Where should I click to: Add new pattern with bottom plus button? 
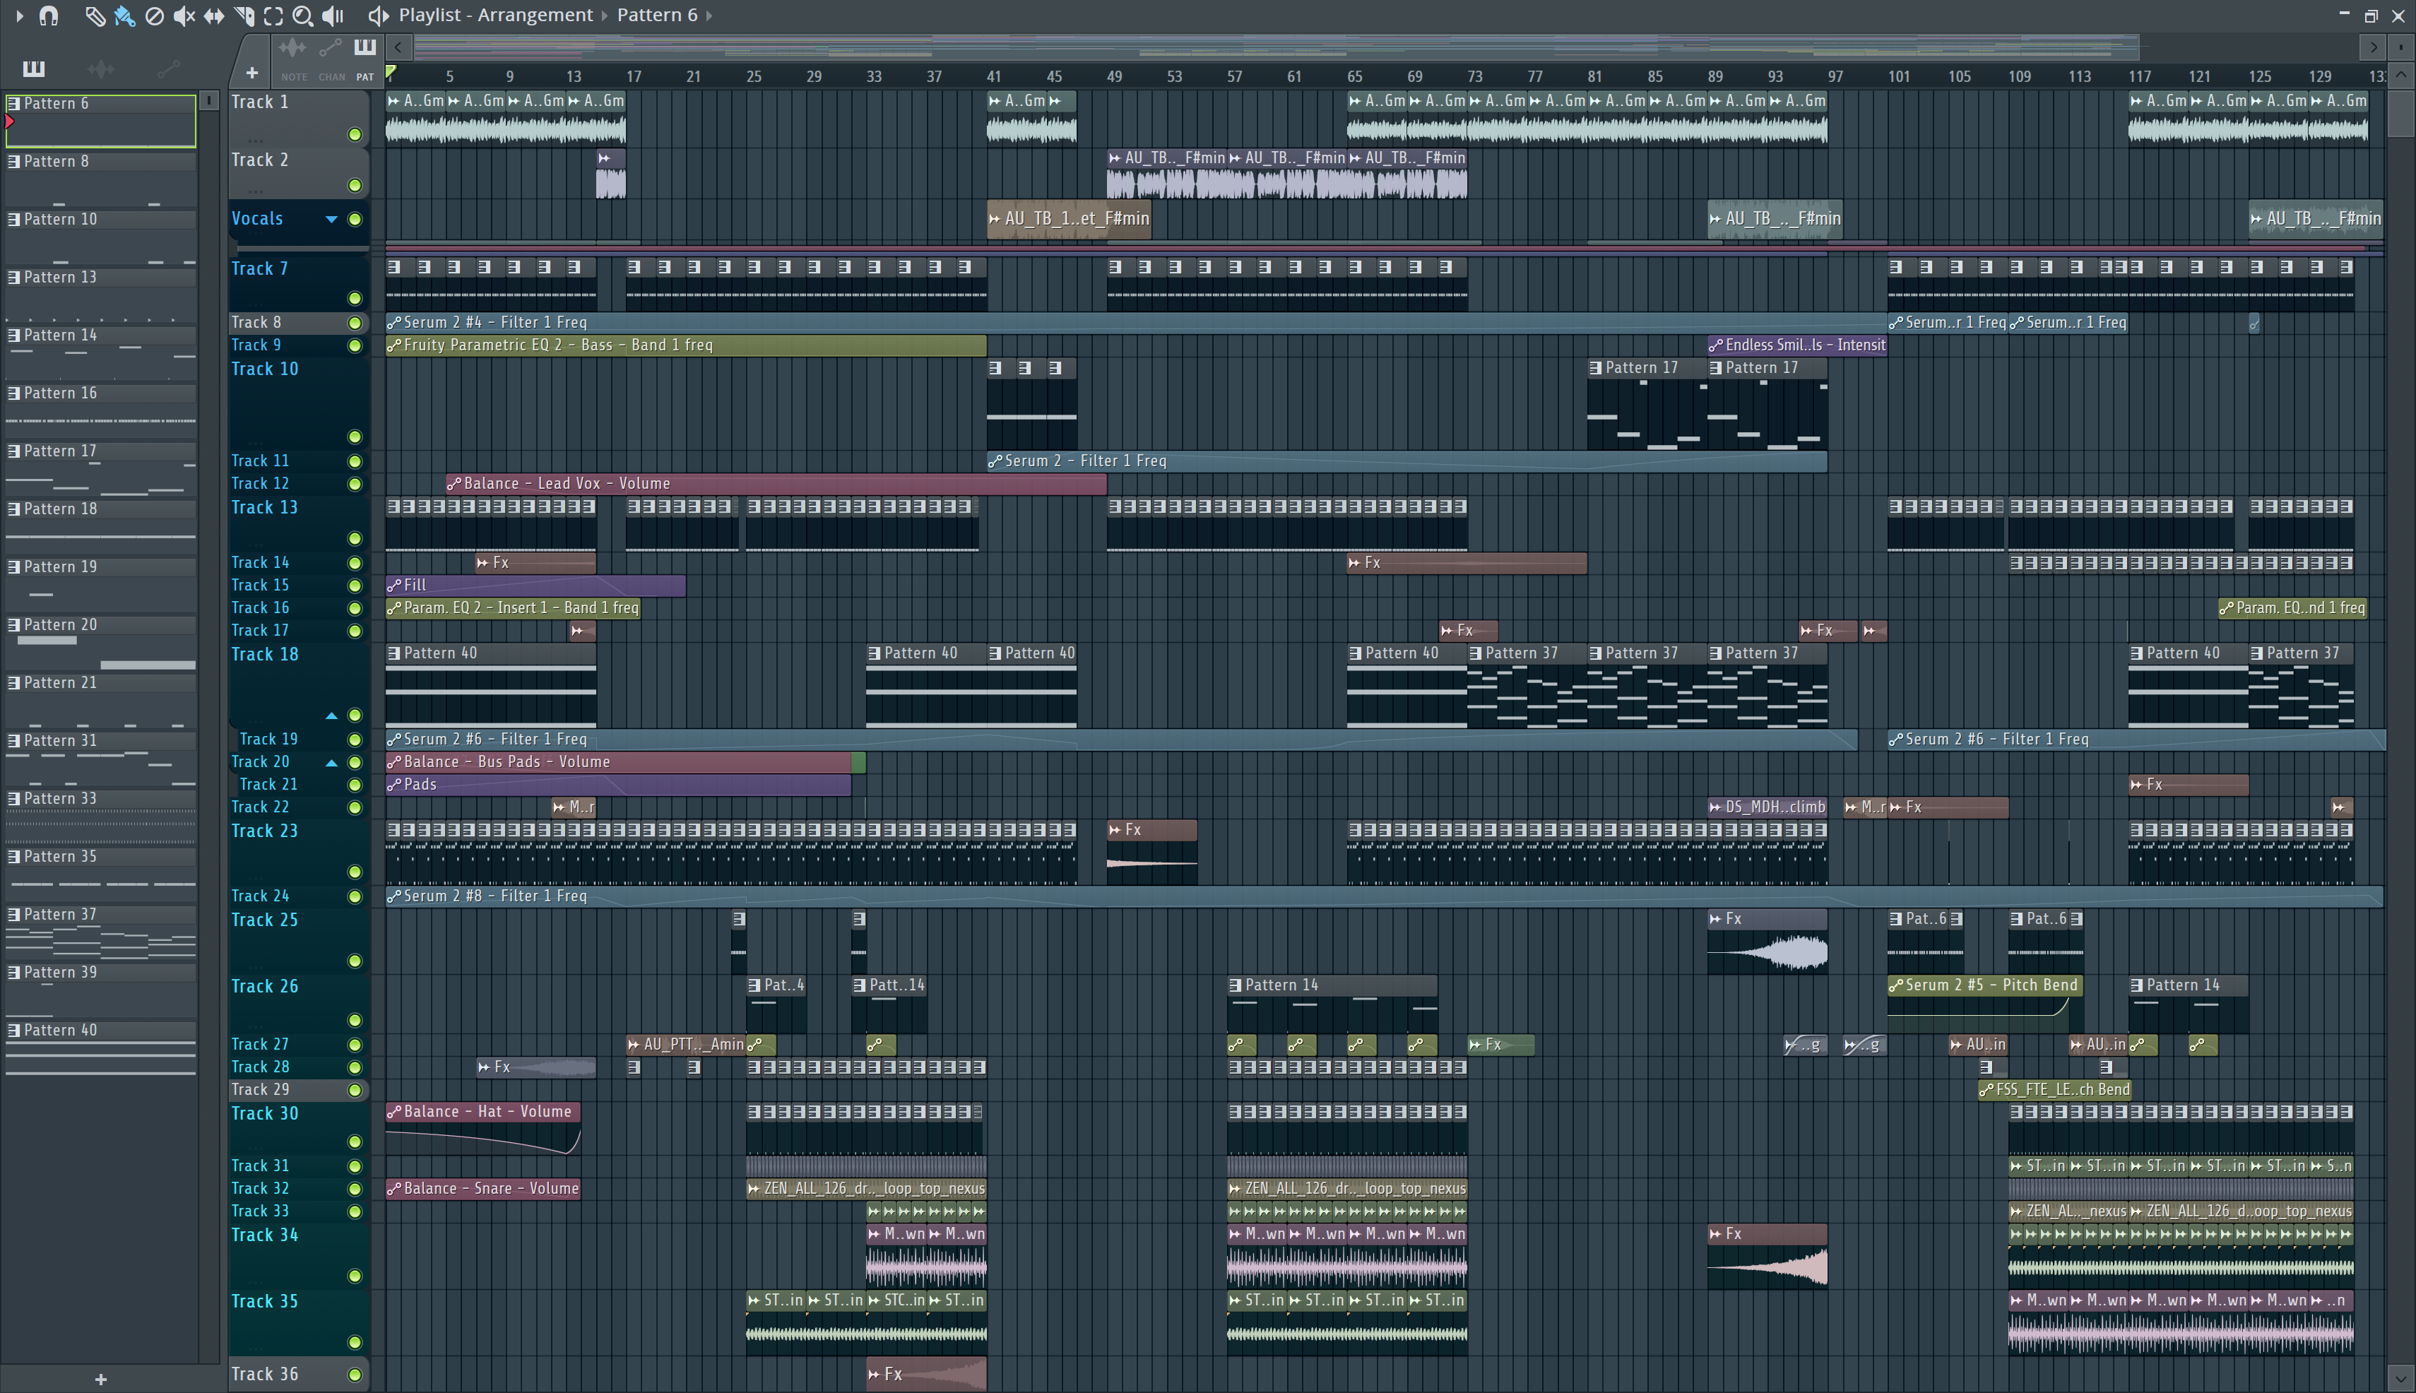(x=100, y=1379)
